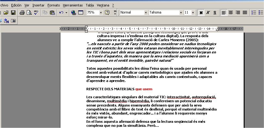Open the Tahoma font name dropdown
The height and width of the screenshot is (128, 264).
[181, 13]
